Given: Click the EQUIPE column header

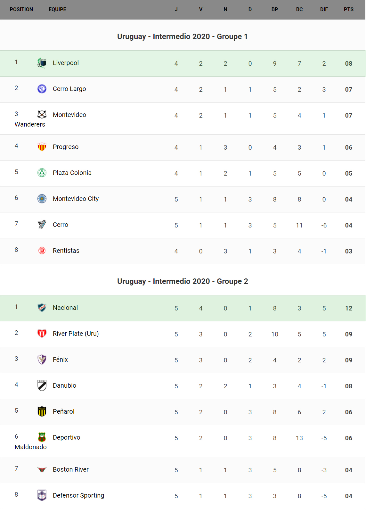Looking at the screenshot, I should click(57, 10).
